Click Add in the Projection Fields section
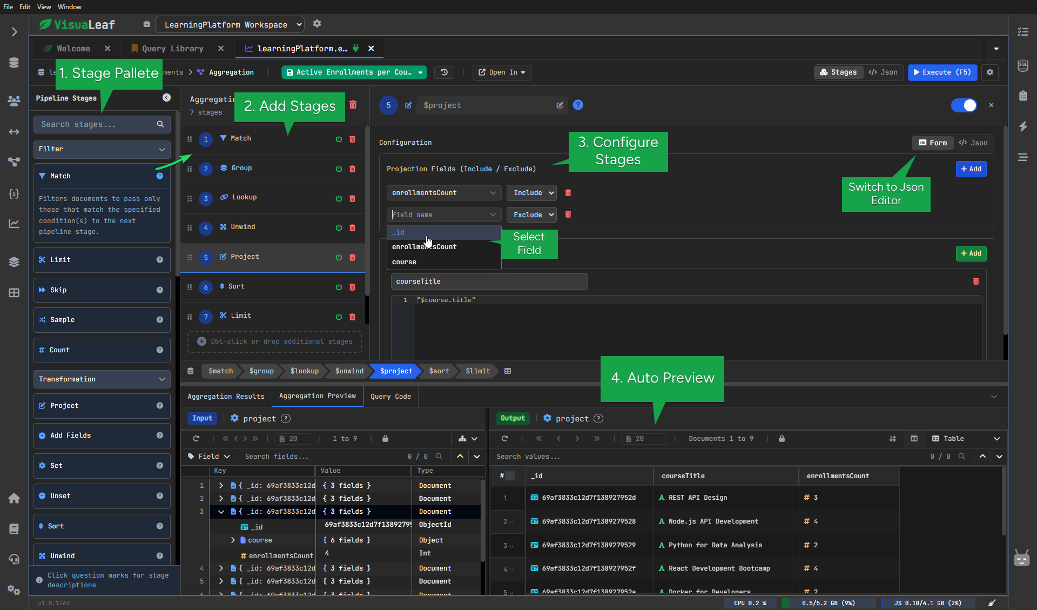This screenshot has width=1037, height=610. [971, 169]
